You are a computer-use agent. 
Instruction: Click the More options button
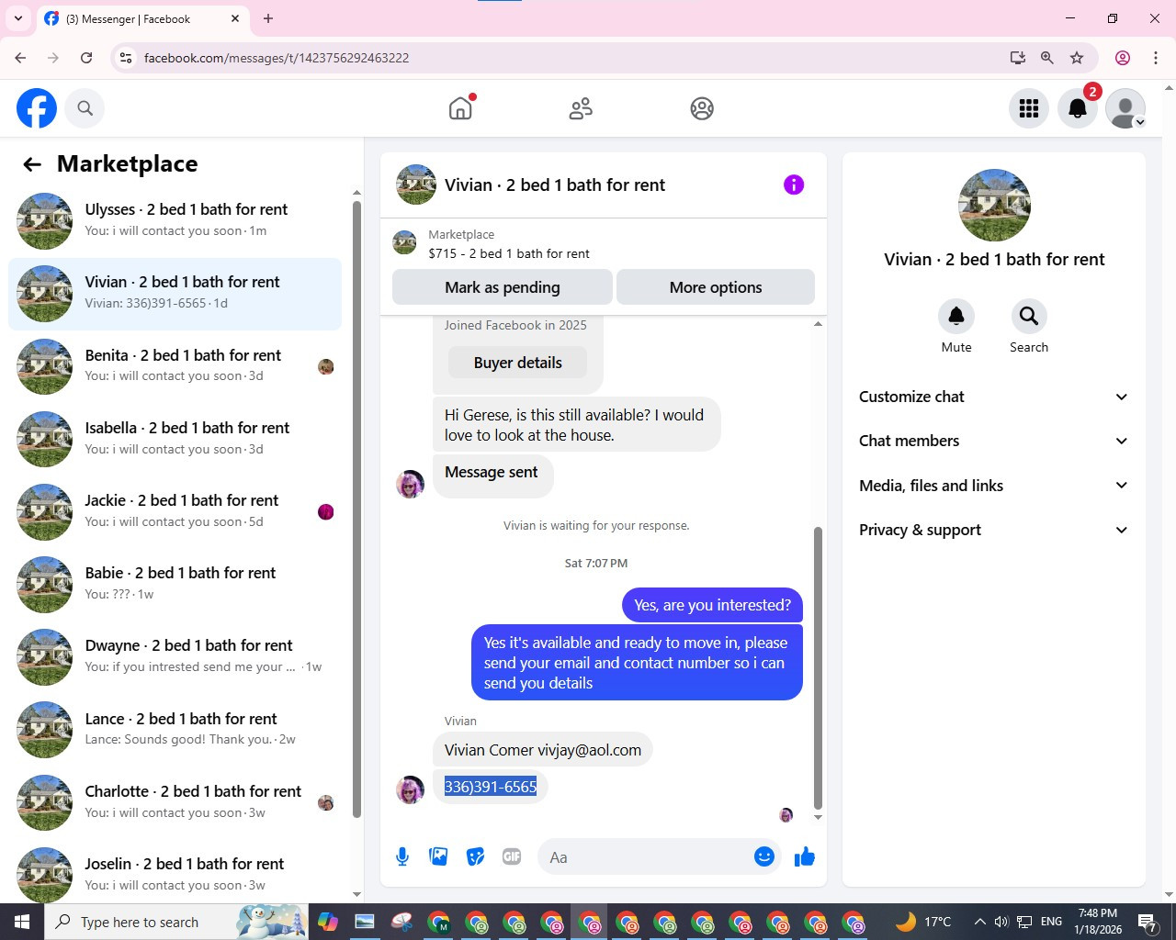click(x=716, y=287)
